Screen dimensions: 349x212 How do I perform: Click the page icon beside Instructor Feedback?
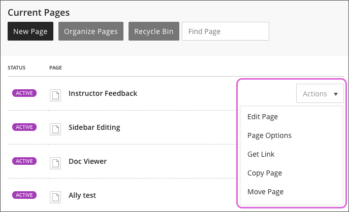[x=55, y=94]
